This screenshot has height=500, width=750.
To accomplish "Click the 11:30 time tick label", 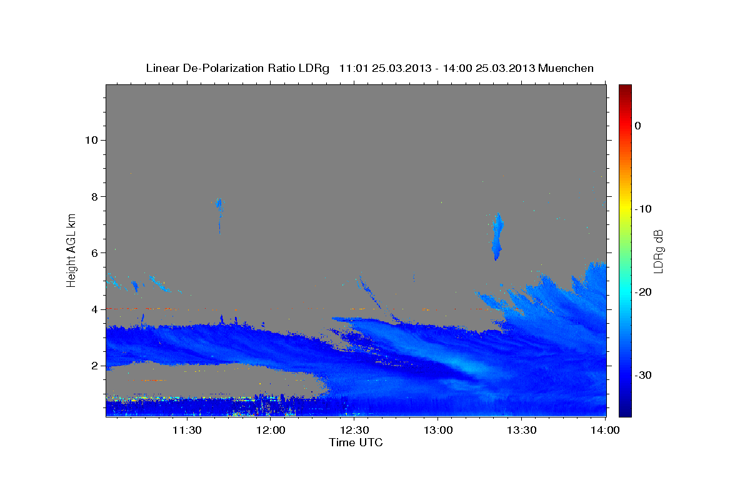I will 186,430.
